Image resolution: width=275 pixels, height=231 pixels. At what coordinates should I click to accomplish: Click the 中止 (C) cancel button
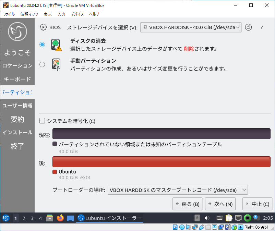(257, 204)
